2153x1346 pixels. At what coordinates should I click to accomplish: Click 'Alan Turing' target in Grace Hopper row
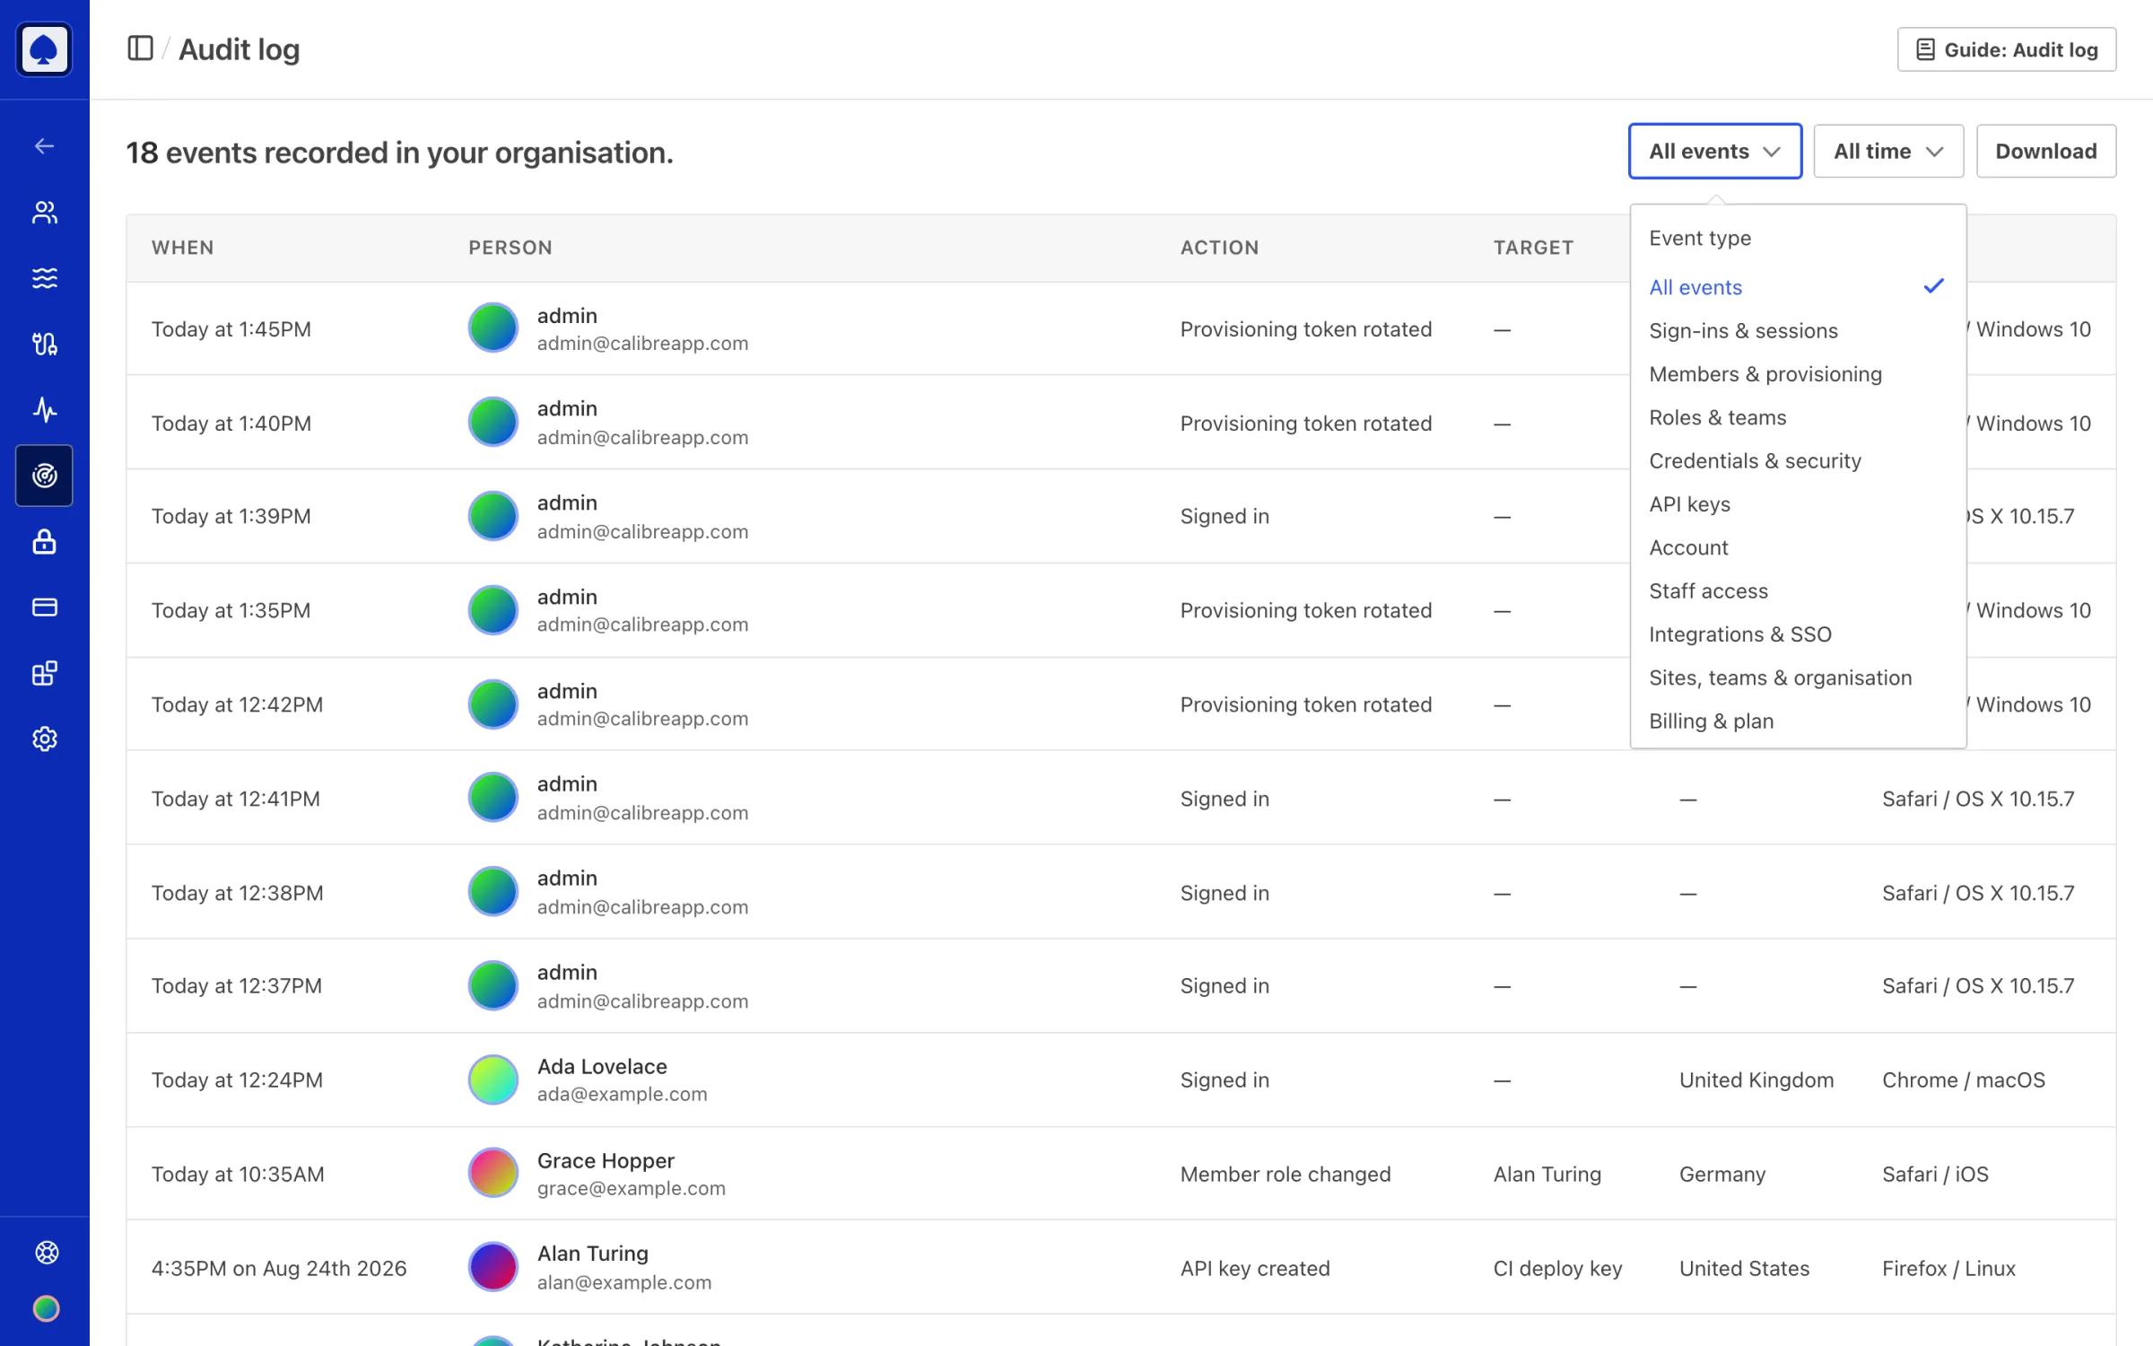tap(1547, 1174)
